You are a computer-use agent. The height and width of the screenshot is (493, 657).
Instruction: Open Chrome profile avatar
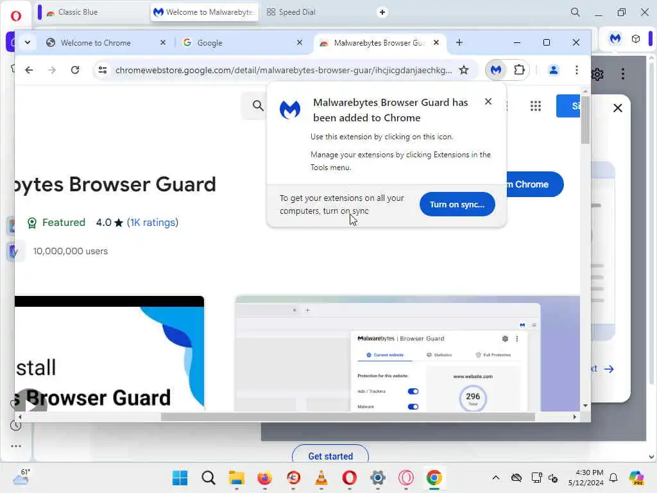pos(554,70)
